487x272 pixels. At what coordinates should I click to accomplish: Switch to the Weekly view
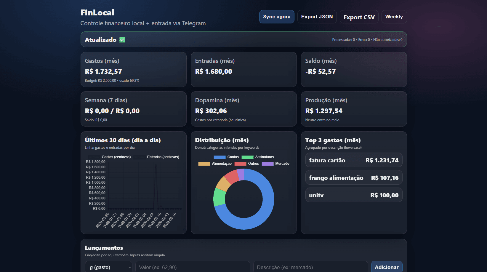tap(394, 17)
